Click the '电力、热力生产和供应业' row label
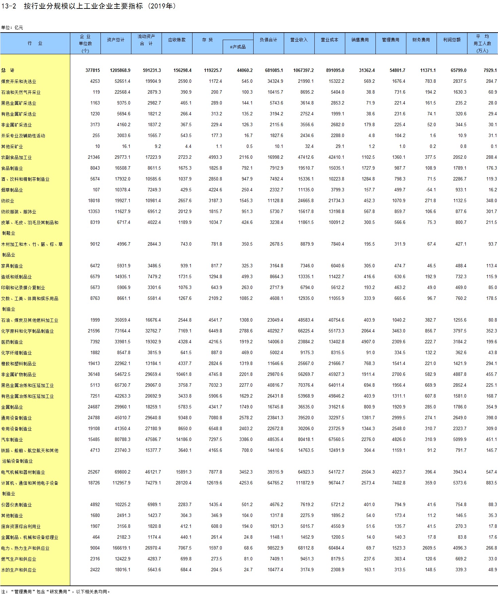The width and height of the screenshot is (498, 597). point(25,548)
